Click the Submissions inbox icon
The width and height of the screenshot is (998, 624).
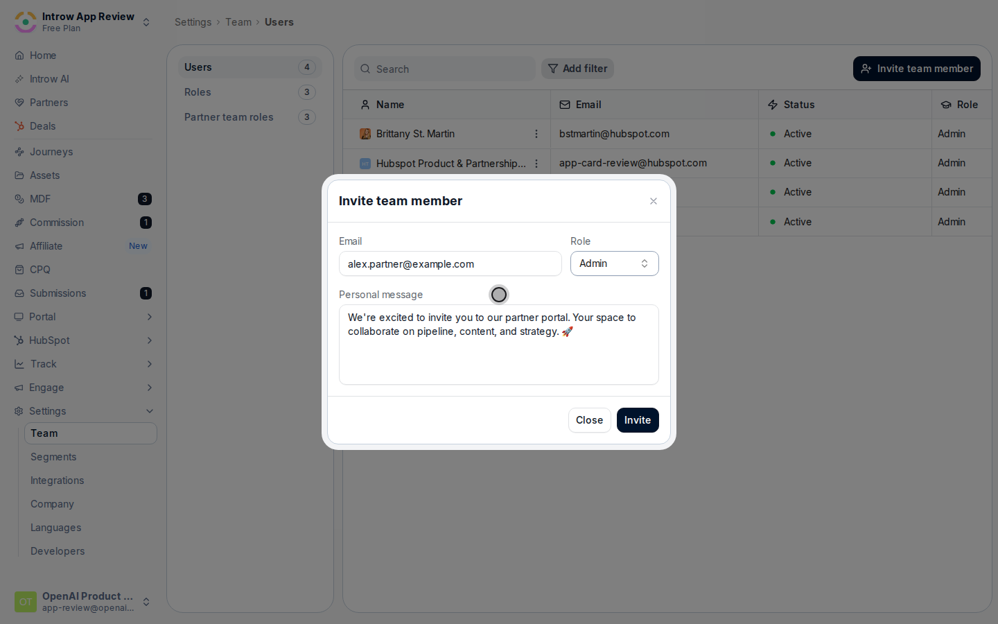[19, 293]
